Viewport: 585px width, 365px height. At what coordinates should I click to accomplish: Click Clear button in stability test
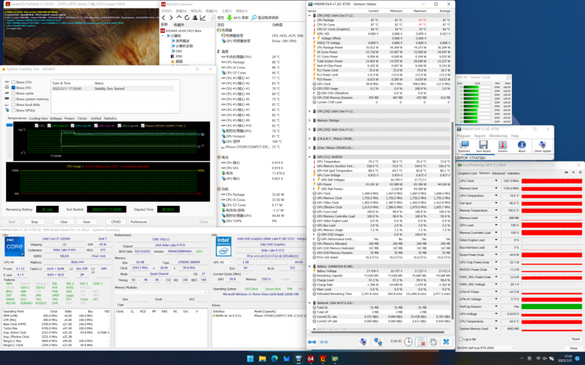[x=64, y=222]
